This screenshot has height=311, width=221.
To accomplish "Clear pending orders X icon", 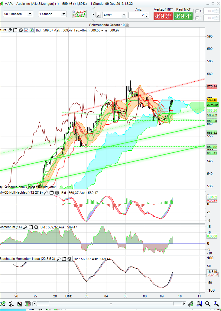I will (x=127, y=25).
